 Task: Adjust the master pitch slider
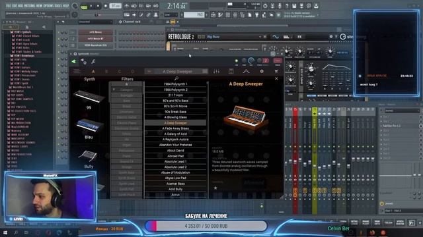96,14
